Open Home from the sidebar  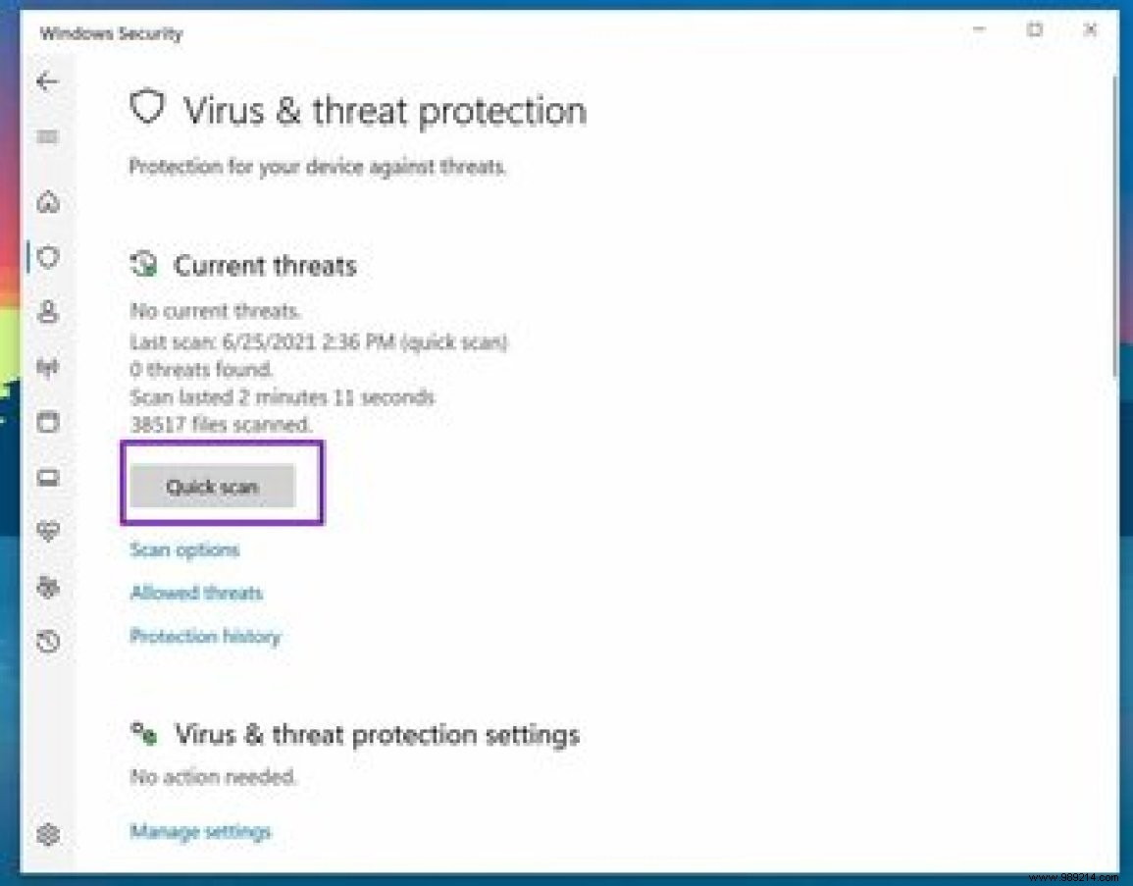coord(47,202)
